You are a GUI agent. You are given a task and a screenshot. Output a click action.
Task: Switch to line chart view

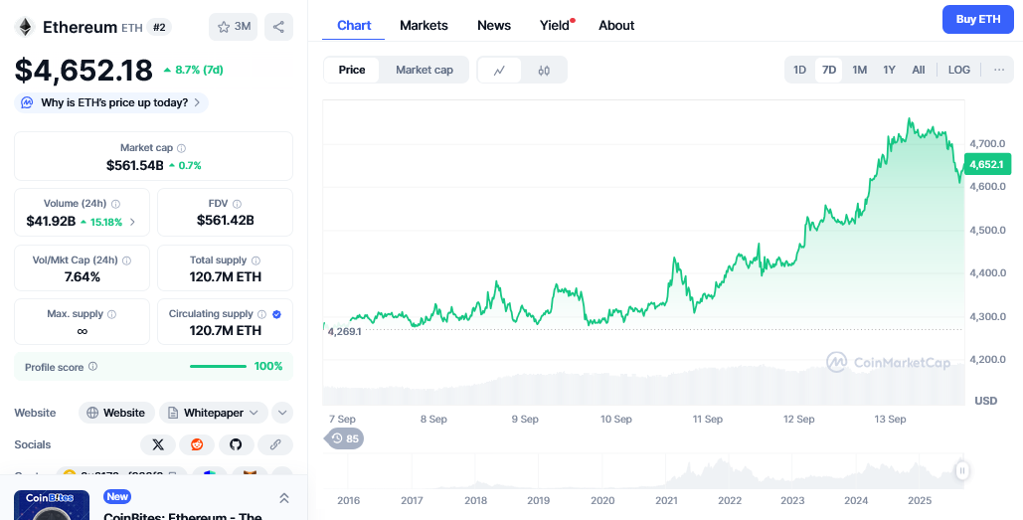[500, 70]
